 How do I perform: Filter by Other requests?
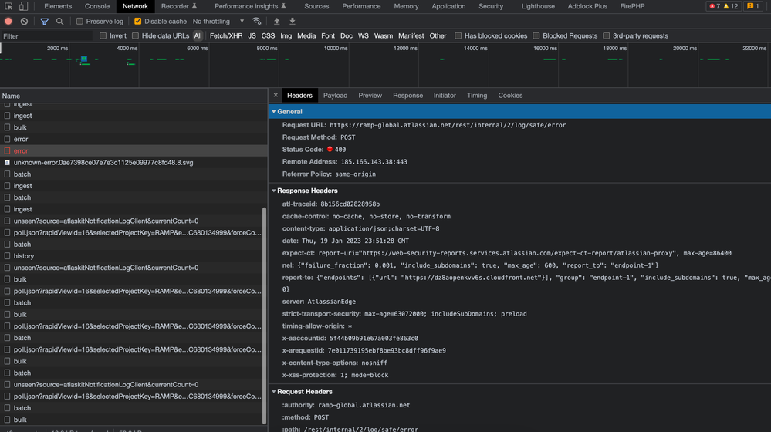[438, 35]
